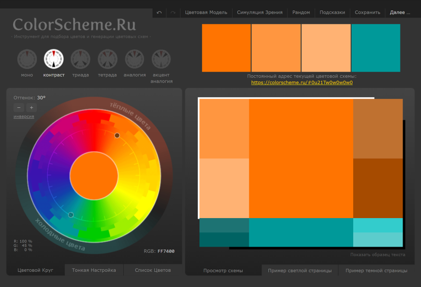This screenshot has height=287, width=421.
Task: Click the brown hue marker on wheel
Action: tap(117, 136)
